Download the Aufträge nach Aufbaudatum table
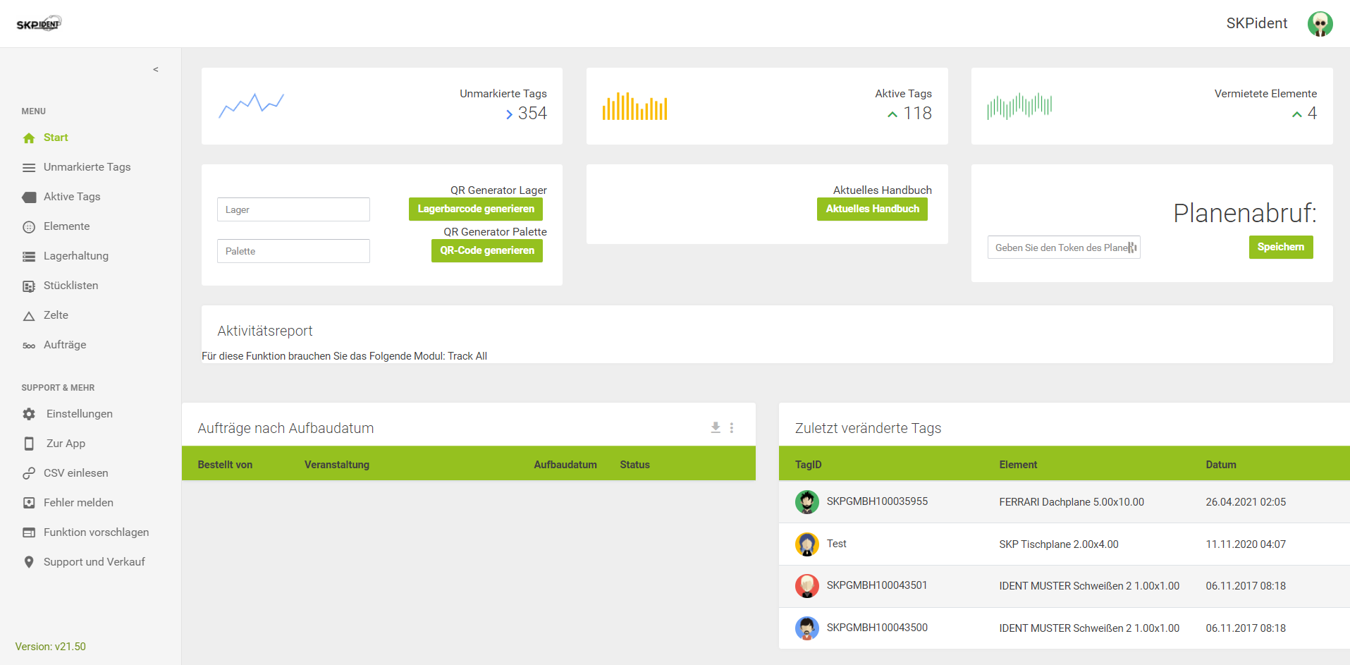 (716, 427)
